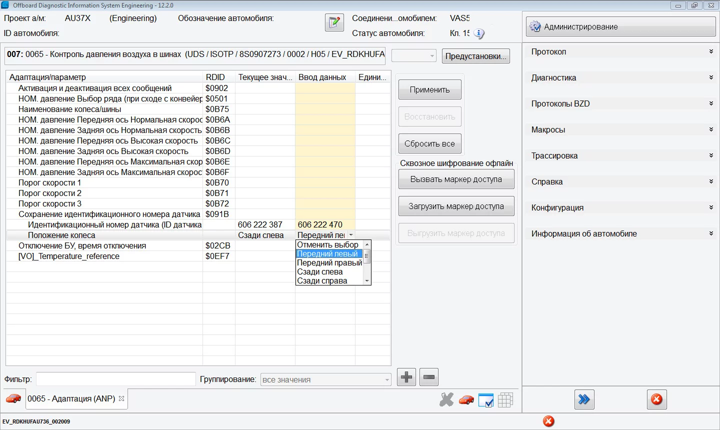Screen dimensions: 720x430
Task: Expand the Диагностика section
Action: pyautogui.click(x=710, y=77)
